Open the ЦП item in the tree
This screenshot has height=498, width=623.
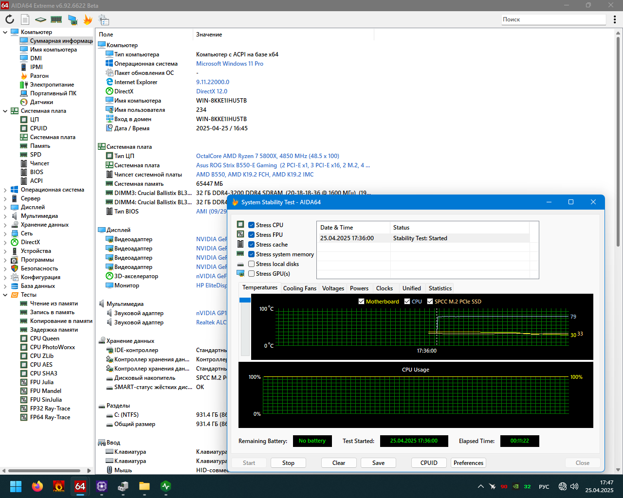pos(34,120)
